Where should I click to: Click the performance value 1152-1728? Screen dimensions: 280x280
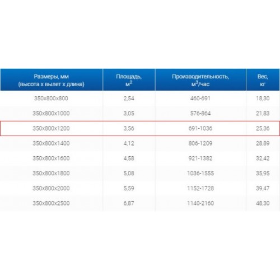click(200, 188)
